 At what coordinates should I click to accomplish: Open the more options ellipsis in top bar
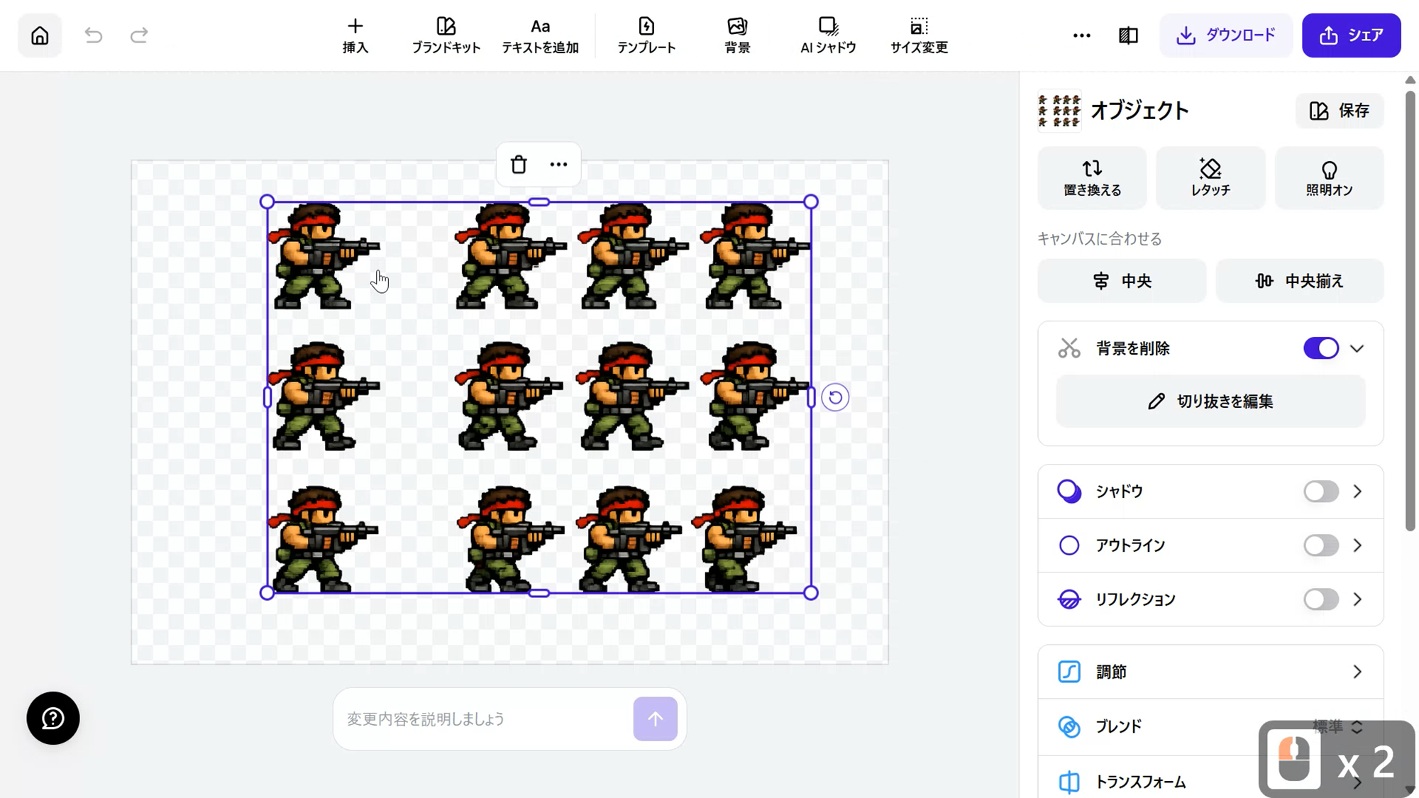tap(1081, 35)
